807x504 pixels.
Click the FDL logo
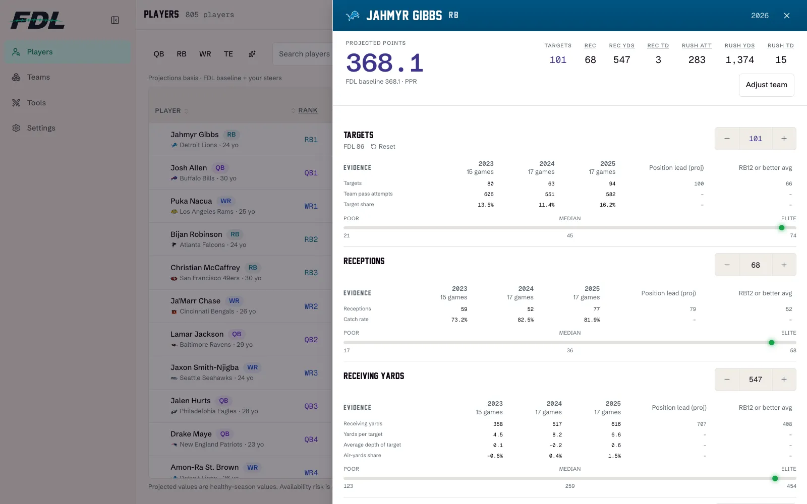[38, 20]
